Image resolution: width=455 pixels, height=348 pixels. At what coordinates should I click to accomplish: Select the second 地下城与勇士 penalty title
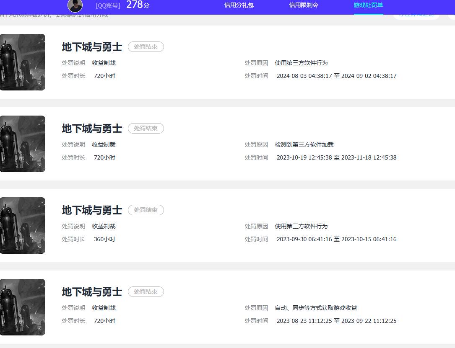[x=91, y=129]
